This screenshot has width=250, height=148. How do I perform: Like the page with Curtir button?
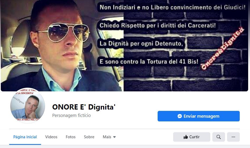(x=192, y=137)
